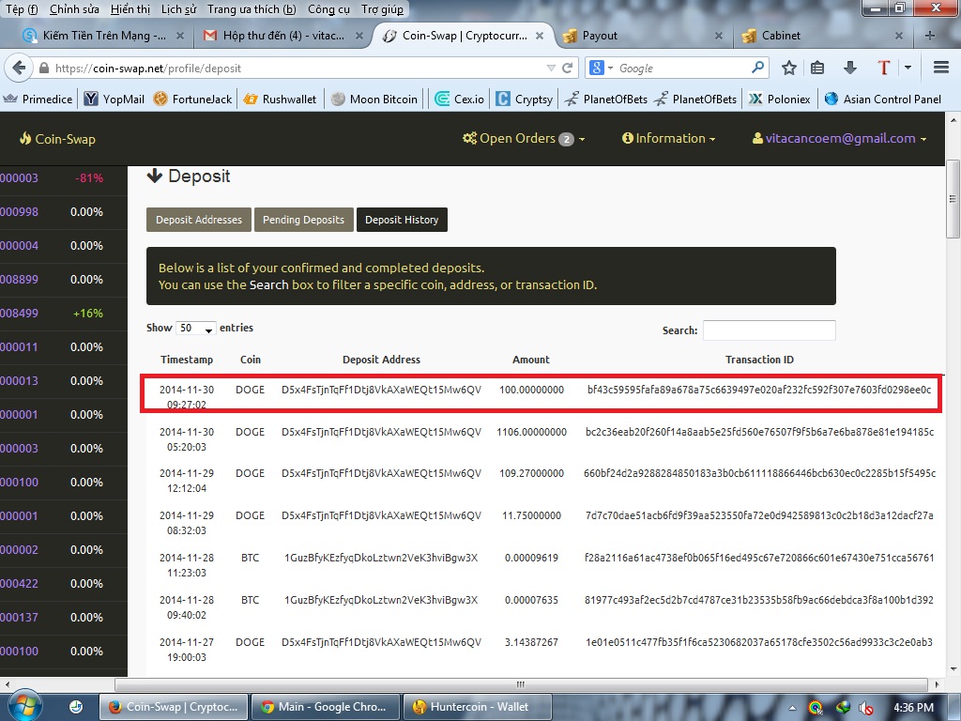Viewport: 961px width, 721px height.
Task: Open the Công cụ menu
Action: pyautogui.click(x=328, y=9)
